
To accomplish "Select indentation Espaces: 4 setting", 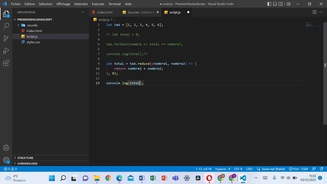I will (x=223, y=169).
